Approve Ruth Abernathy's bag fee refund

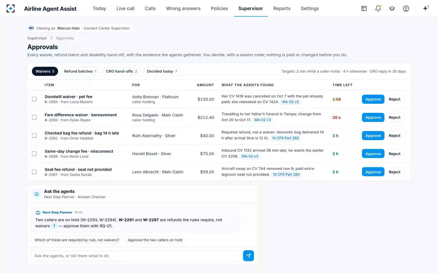pos(373,136)
